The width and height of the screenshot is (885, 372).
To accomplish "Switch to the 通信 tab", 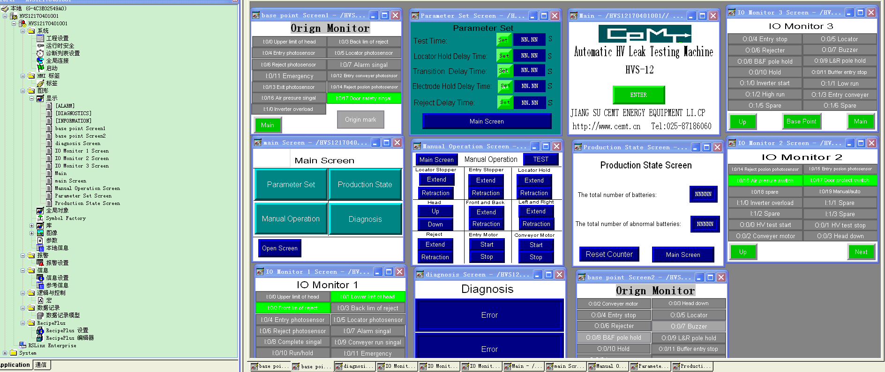I will (41, 365).
